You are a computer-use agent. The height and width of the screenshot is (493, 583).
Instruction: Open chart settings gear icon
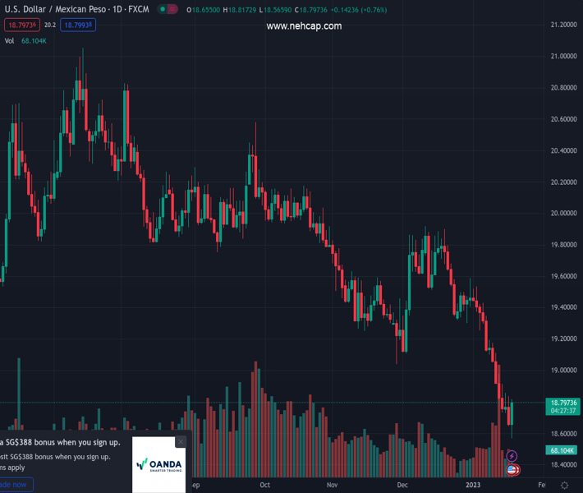(565, 486)
